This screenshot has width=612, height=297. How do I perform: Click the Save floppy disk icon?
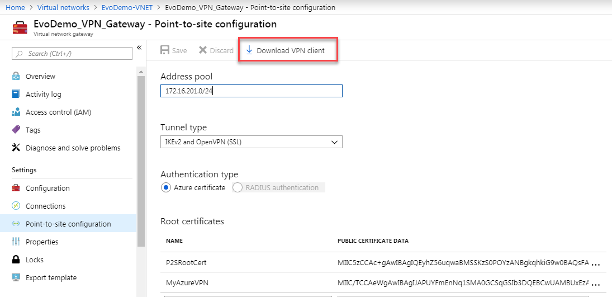165,50
